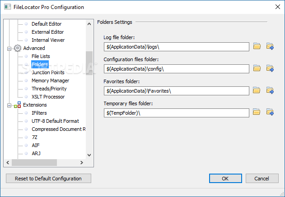The width and height of the screenshot is (285, 197).
Task: Cancel the configuration dialog
Action: click(x=262, y=179)
